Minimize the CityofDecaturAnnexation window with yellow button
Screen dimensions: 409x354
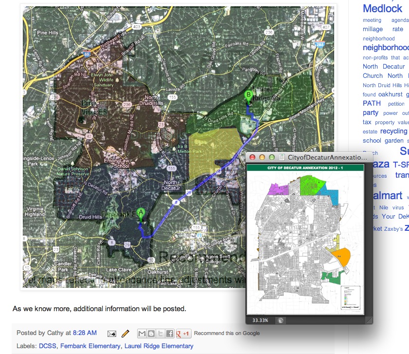262,157
